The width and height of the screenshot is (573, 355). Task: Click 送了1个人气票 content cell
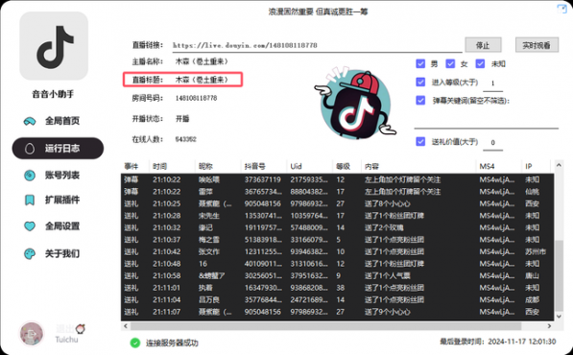tap(388, 275)
